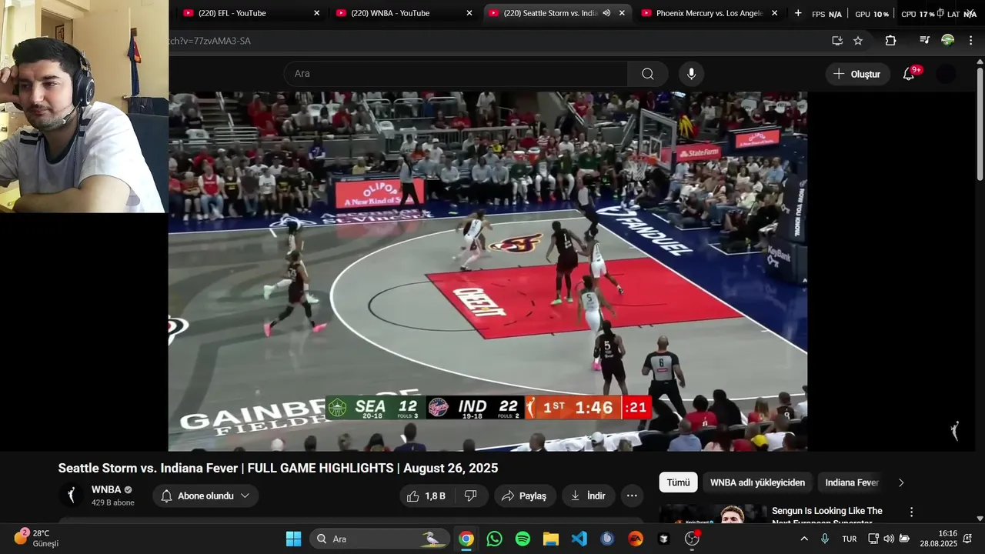
Task: Open File Explorer from taskbar
Action: 551,539
